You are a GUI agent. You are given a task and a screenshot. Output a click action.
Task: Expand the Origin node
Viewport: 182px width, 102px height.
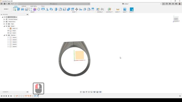pos(4,24)
